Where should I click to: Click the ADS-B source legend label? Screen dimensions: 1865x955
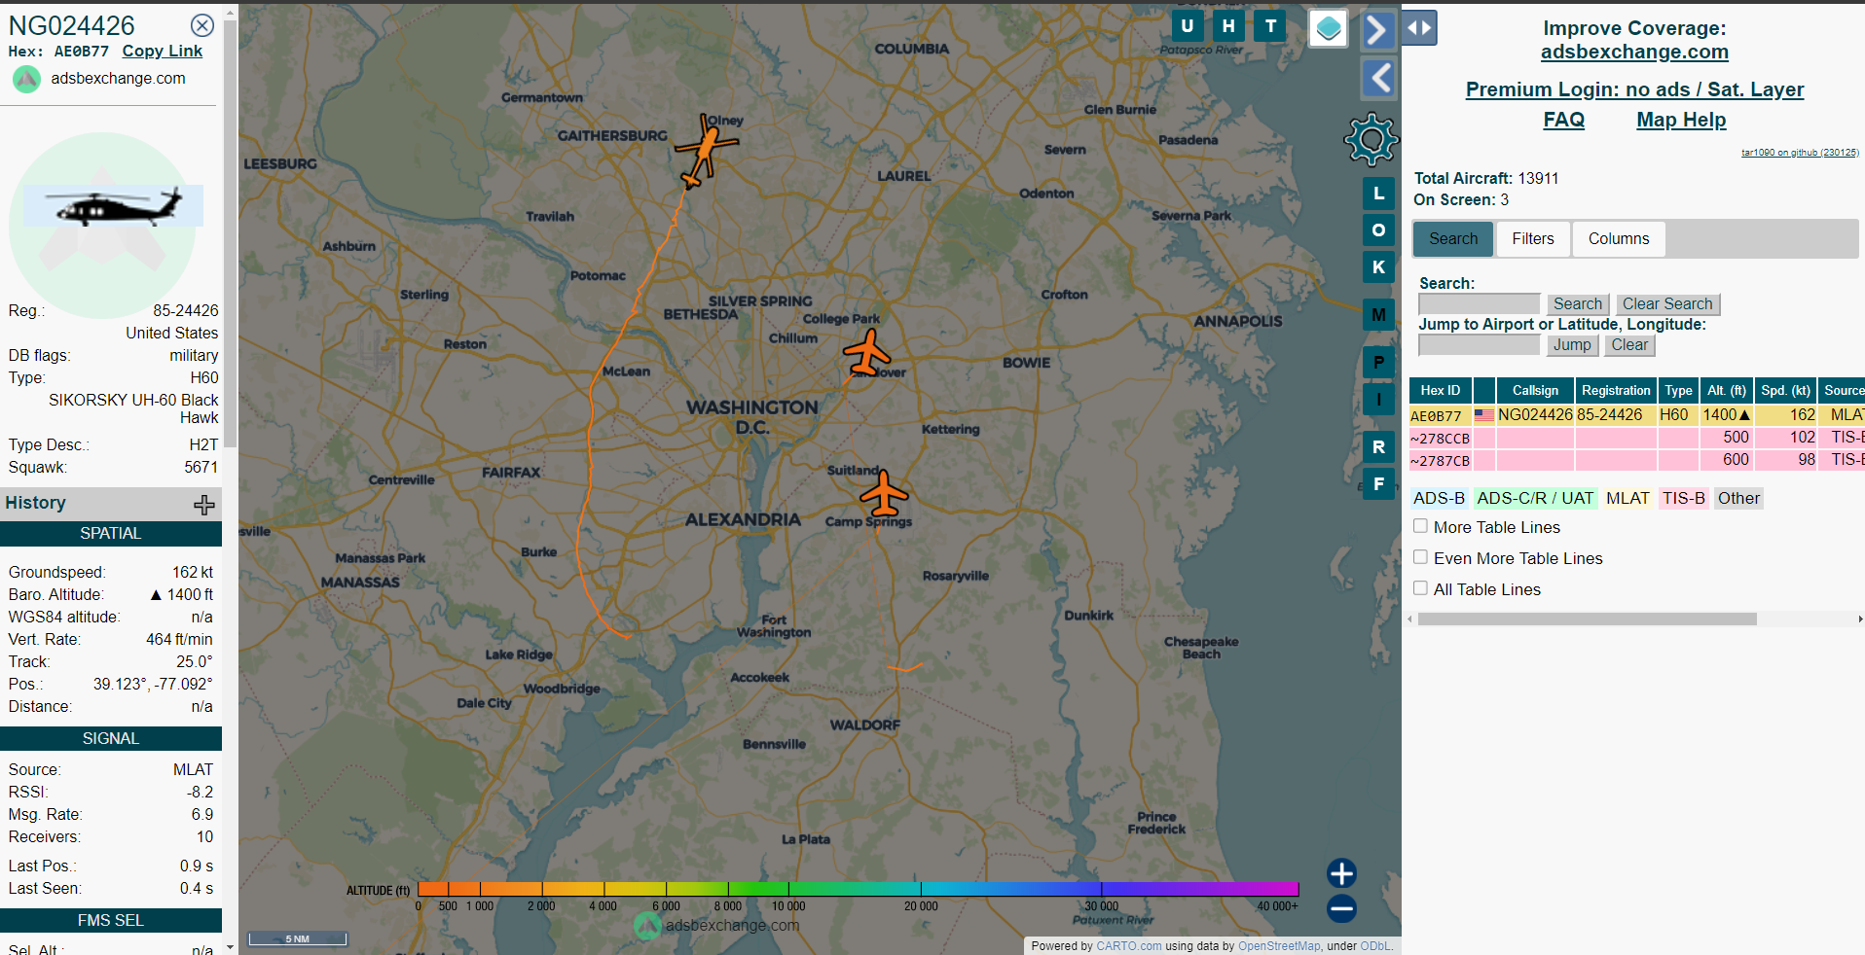click(x=1439, y=498)
